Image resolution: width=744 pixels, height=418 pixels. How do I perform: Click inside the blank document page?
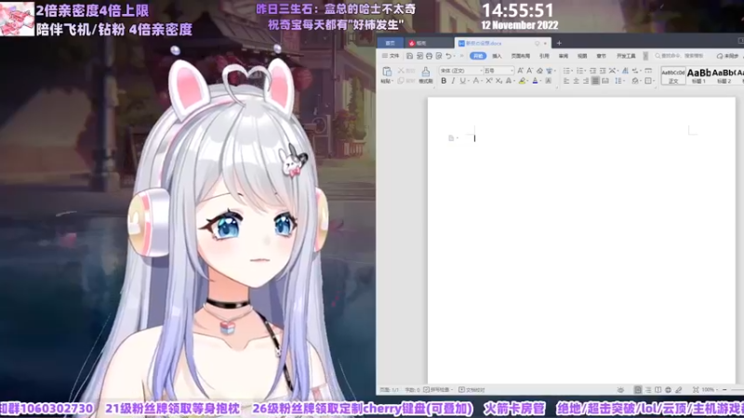pos(581,241)
